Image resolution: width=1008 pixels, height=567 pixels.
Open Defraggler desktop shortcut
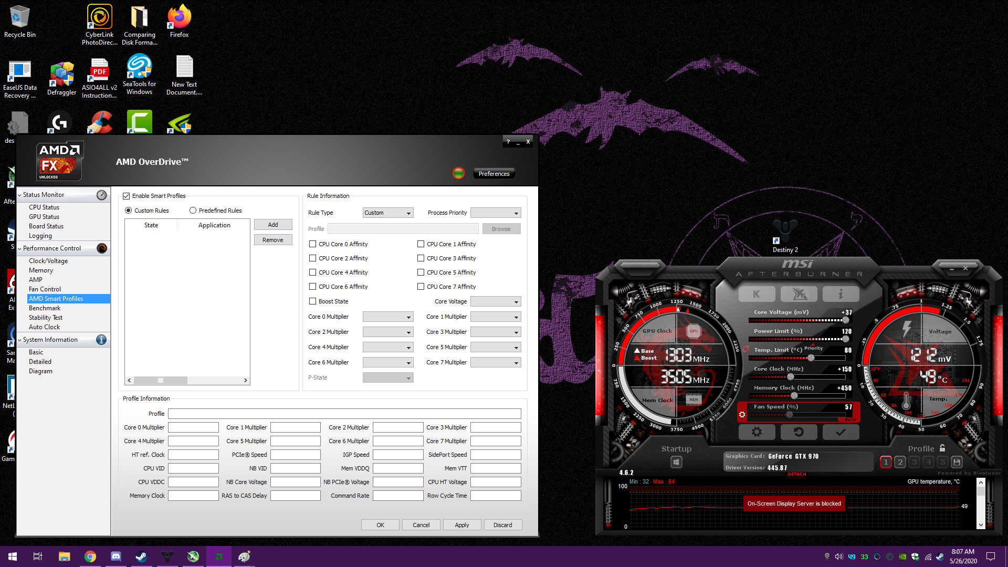[x=62, y=79]
